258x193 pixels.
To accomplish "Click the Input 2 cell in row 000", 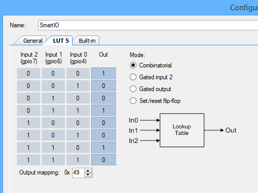I will tap(28, 74).
